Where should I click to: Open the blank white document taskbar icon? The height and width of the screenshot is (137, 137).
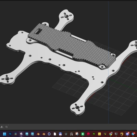point(55,134)
